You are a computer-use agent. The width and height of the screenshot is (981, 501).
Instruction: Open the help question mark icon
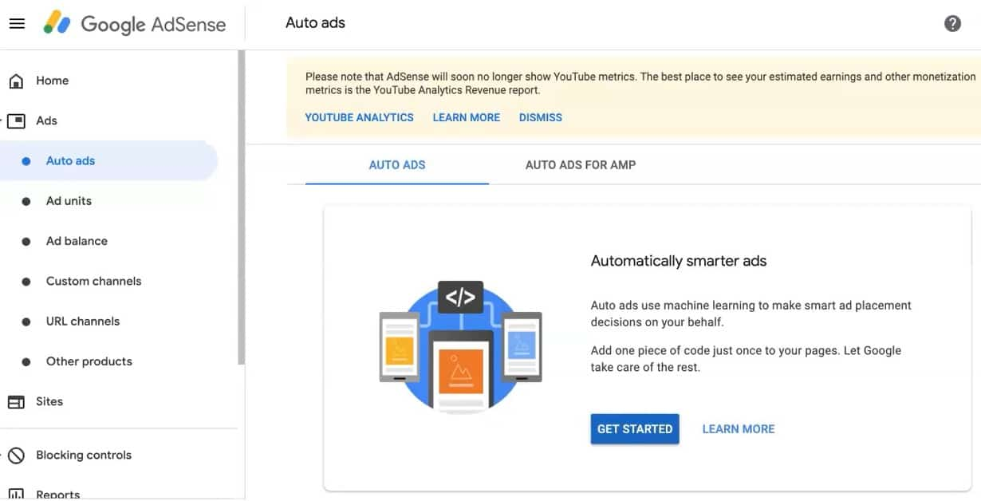point(952,23)
